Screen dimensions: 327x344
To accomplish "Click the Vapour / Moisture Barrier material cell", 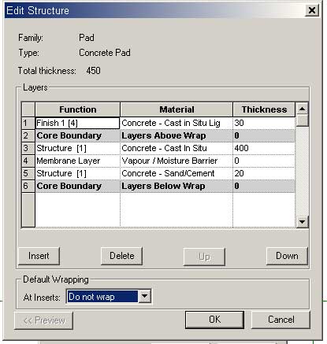I will coord(177,161).
